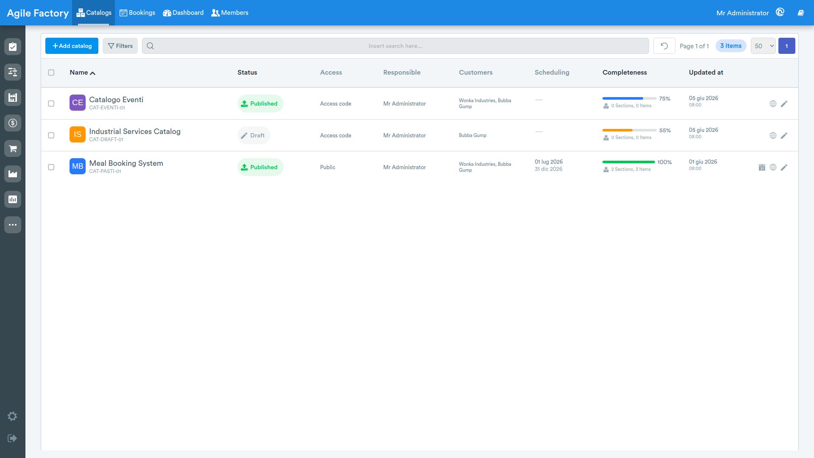Switch to the Bookings tab

click(x=137, y=13)
